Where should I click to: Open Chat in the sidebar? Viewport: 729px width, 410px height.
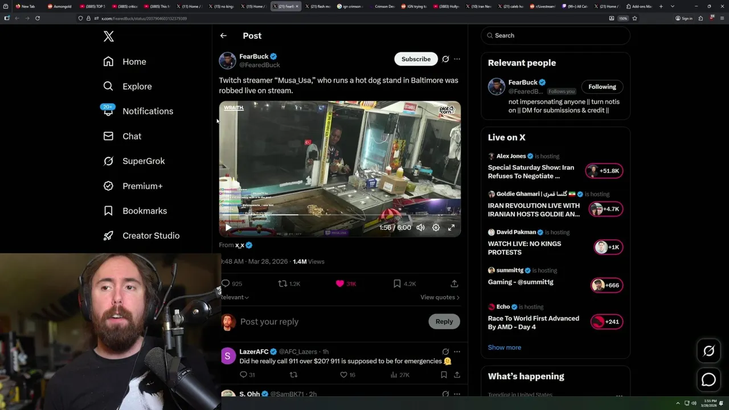tap(122, 136)
